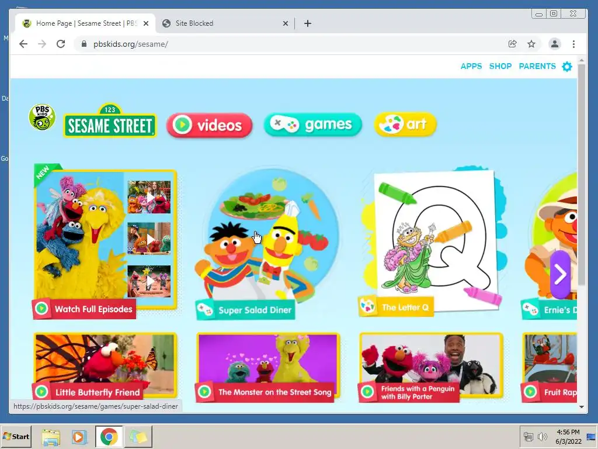Click the address bar URL field

[x=290, y=44]
